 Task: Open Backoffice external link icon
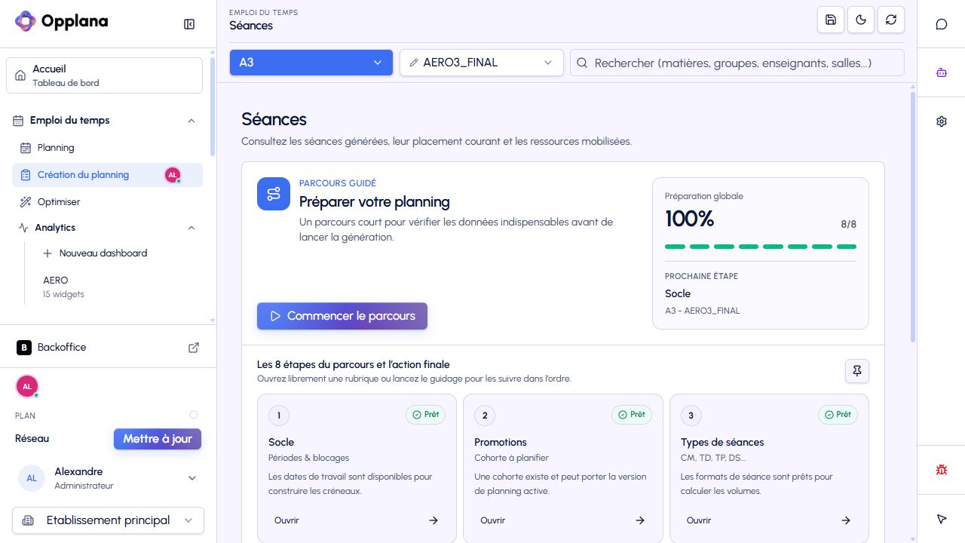point(194,348)
